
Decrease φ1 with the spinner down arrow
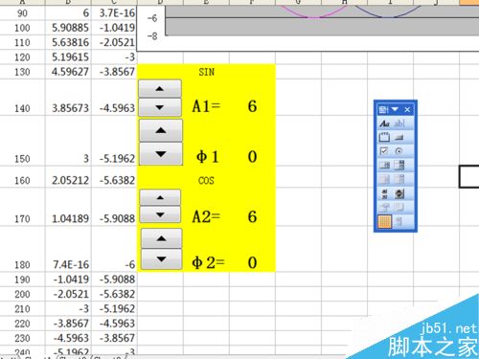pos(161,154)
